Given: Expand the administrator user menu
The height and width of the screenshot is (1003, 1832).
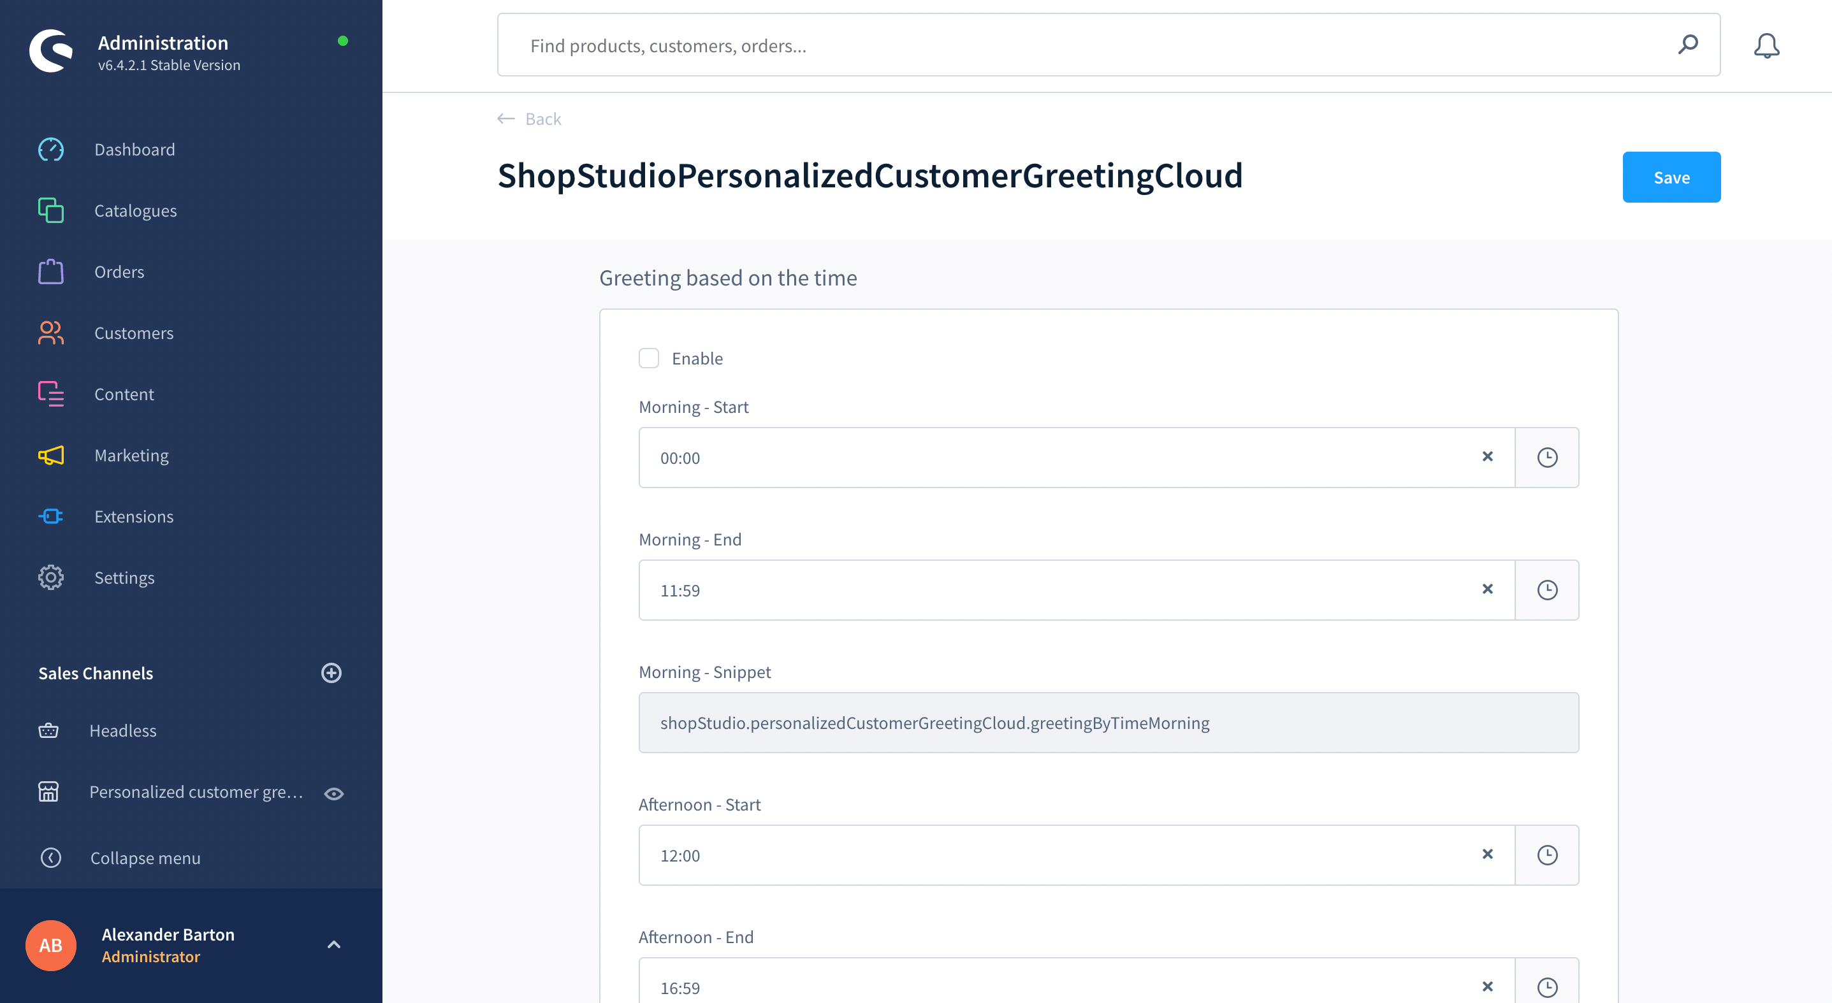Looking at the screenshot, I should click(332, 945).
